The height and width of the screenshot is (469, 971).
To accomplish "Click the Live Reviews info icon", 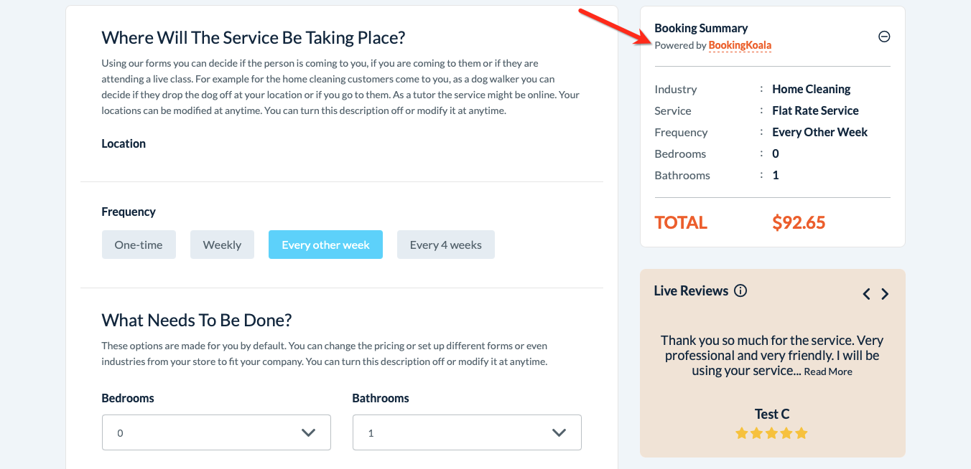I will pyautogui.click(x=740, y=290).
